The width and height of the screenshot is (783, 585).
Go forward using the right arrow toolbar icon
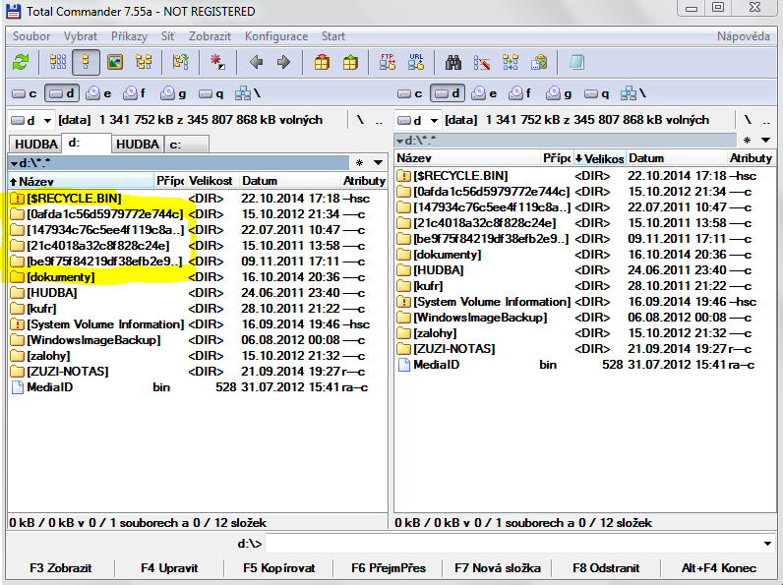pyautogui.click(x=283, y=62)
